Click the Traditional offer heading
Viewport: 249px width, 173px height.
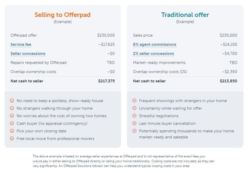(185, 15)
